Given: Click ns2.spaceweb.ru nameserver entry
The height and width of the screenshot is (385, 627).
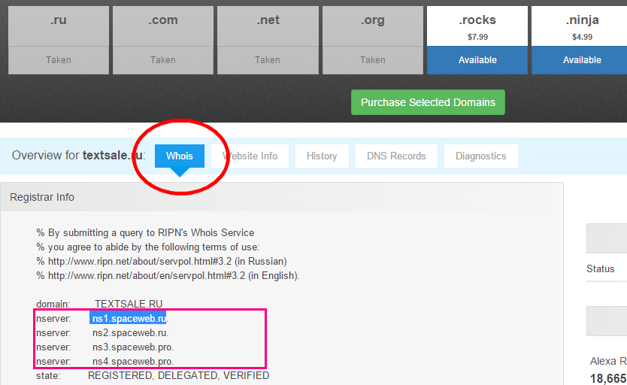Looking at the screenshot, I should [x=130, y=333].
